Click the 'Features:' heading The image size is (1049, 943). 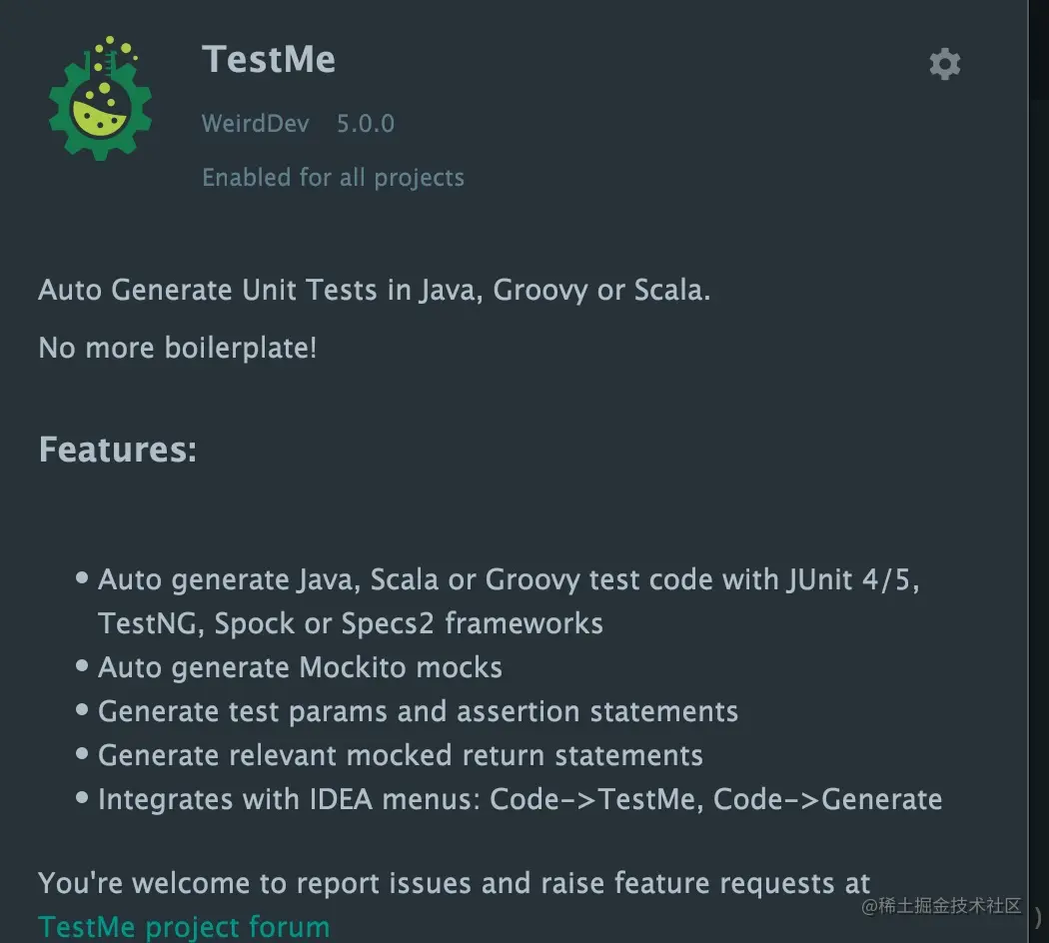tap(117, 450)
